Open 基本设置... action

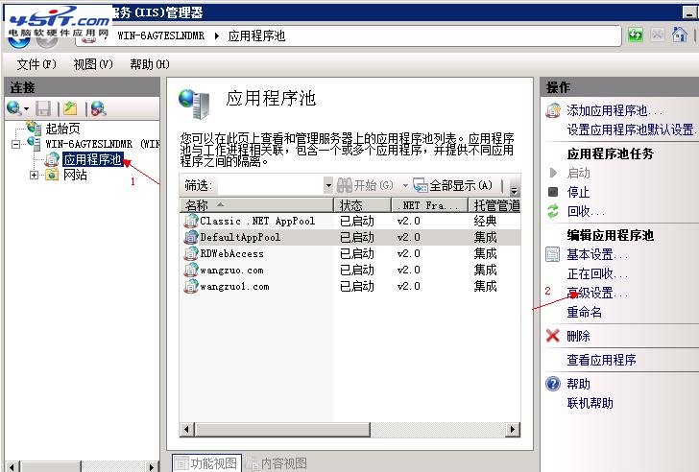597,254
